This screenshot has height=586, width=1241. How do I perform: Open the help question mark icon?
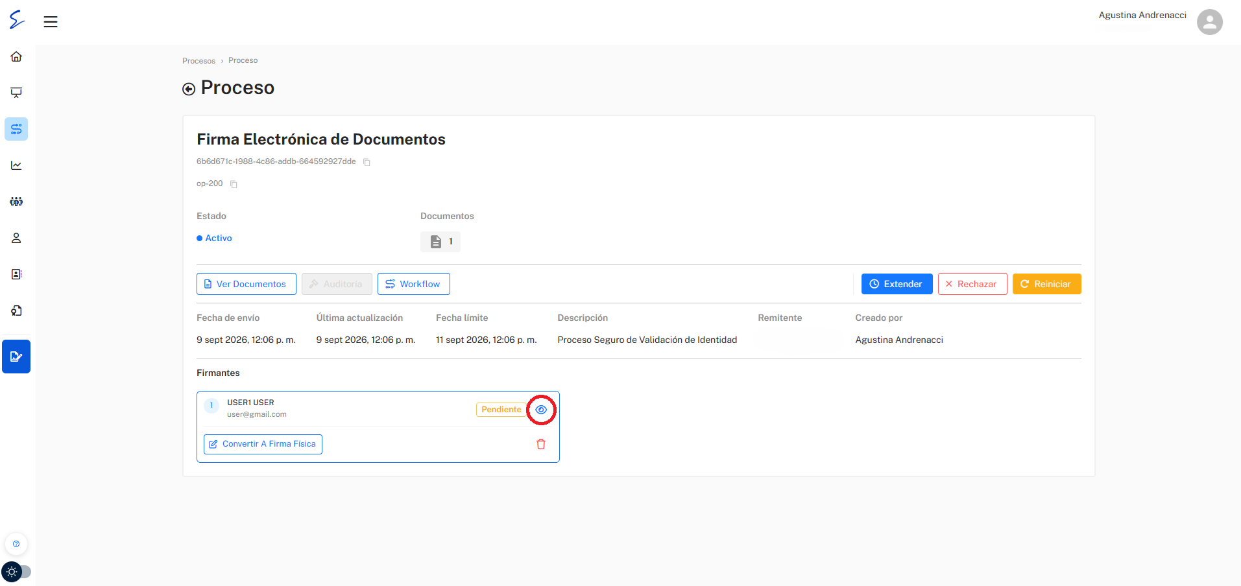16,544
